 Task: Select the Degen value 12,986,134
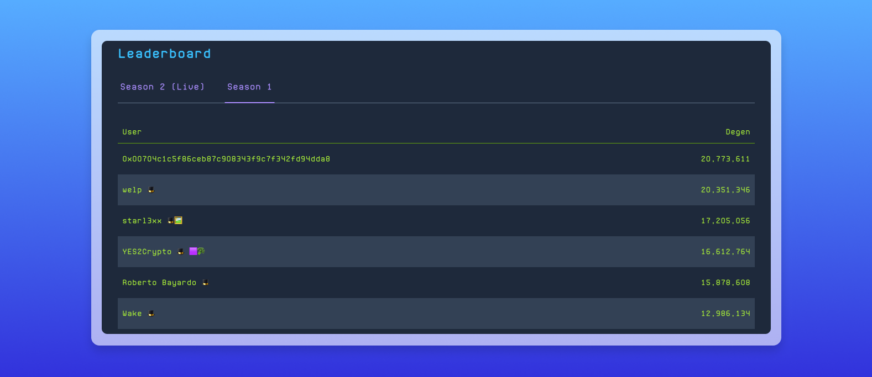coord(725,314)
